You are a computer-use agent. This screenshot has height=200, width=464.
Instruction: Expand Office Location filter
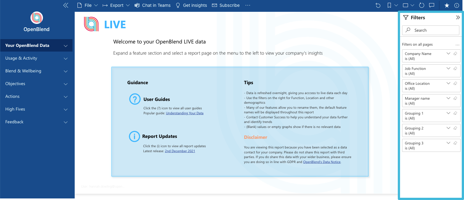(448, 83)
